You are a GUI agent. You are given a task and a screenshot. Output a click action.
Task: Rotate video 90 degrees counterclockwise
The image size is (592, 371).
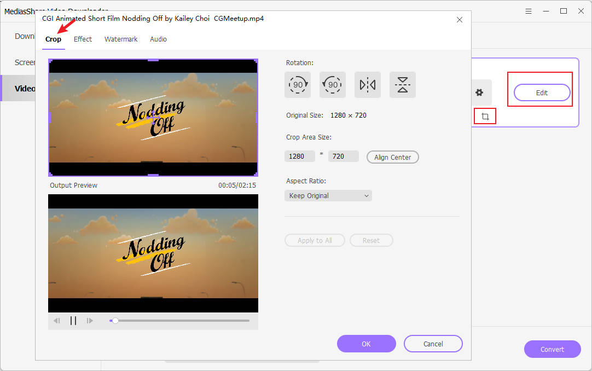pos(333,85)
